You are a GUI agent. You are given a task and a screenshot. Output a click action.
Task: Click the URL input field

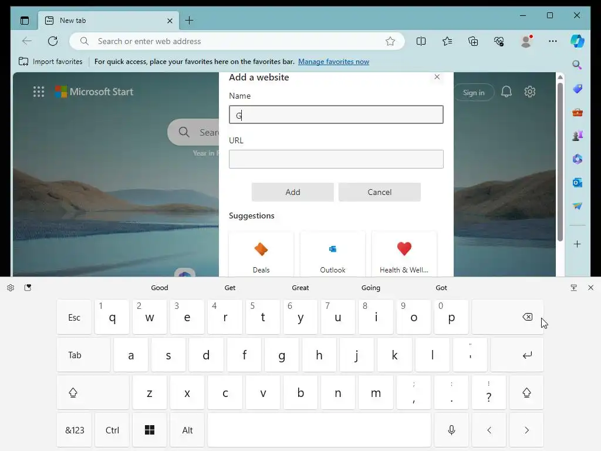point(336,159)
